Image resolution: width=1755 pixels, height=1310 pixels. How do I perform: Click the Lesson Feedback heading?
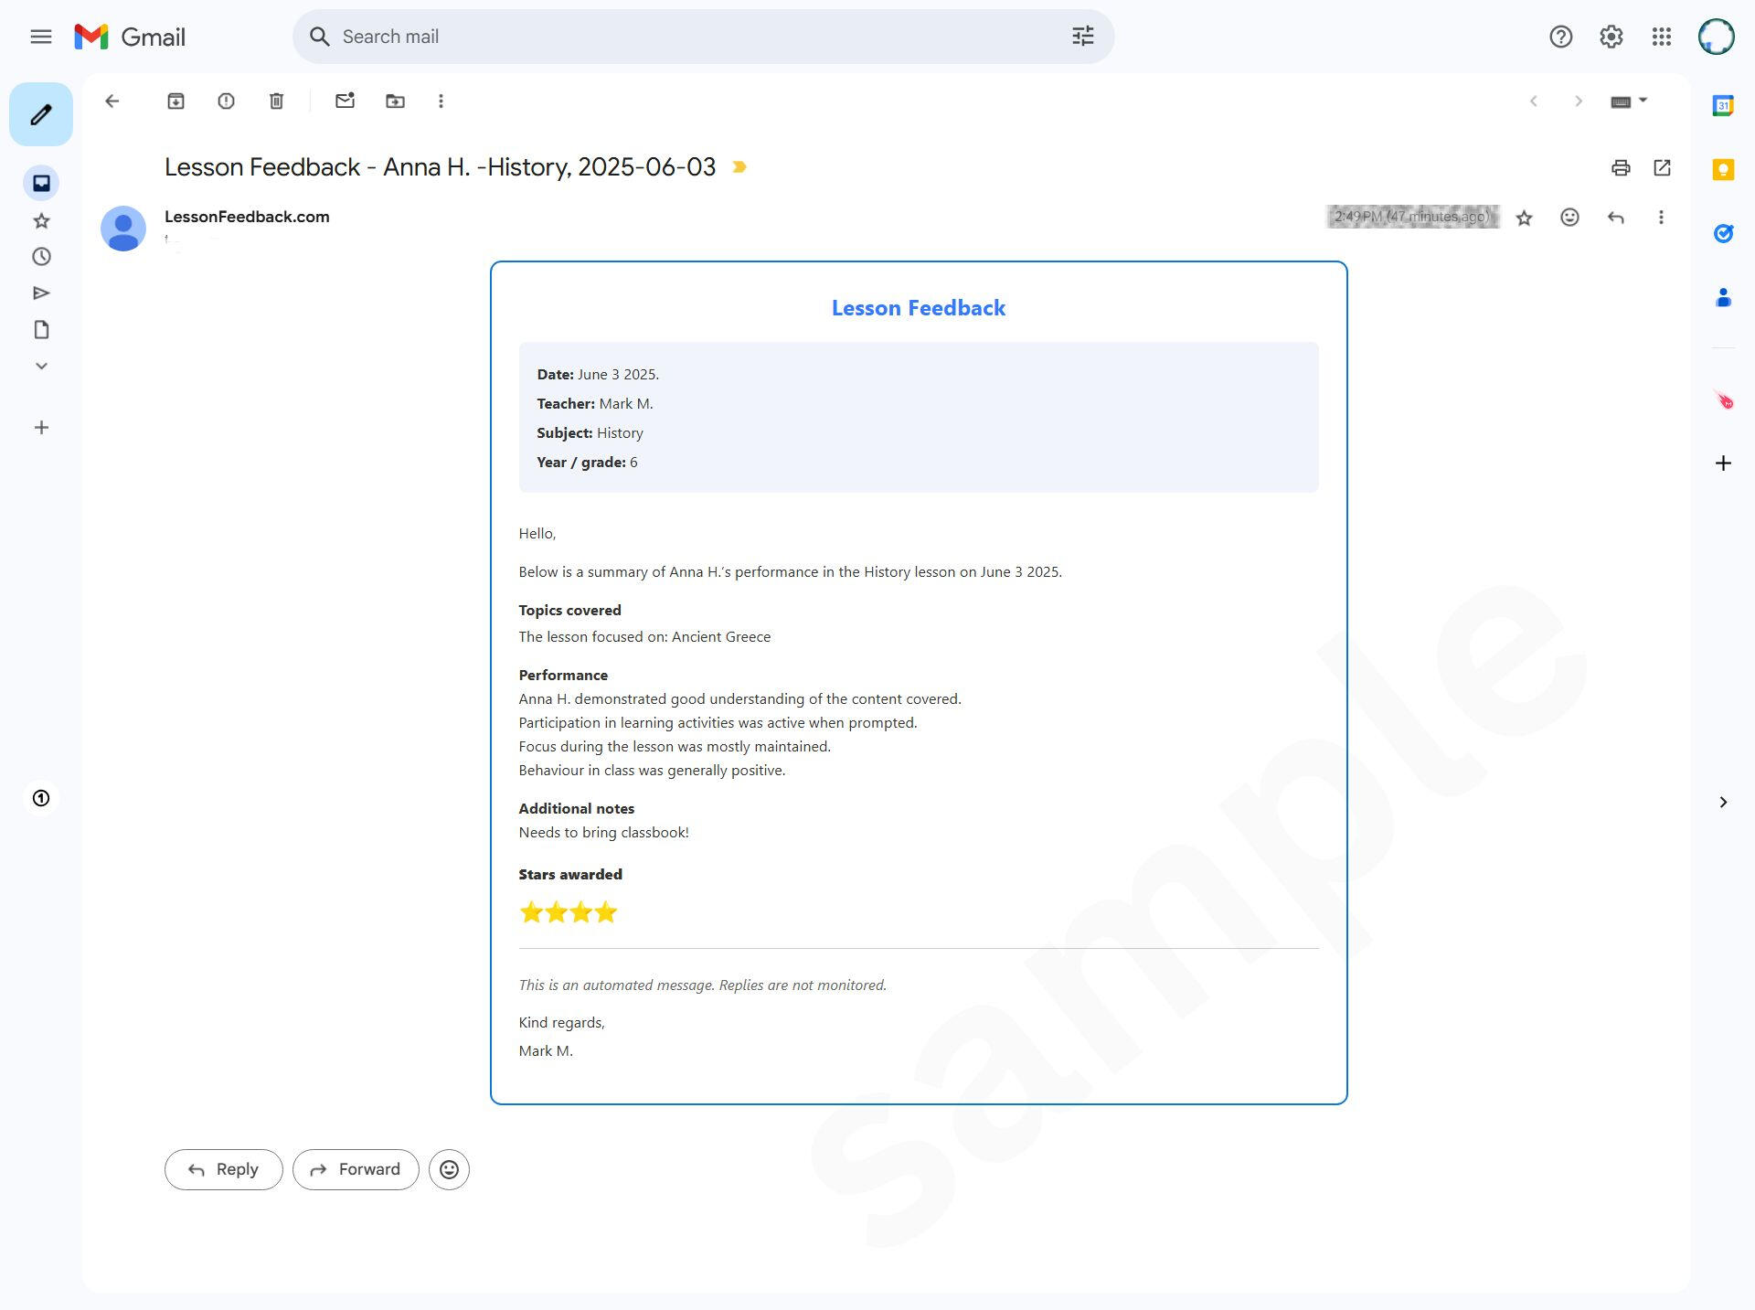pos(919,308)
